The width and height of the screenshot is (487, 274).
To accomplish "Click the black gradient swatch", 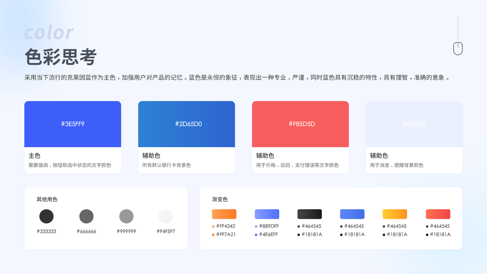I will (x=309, y=214).
